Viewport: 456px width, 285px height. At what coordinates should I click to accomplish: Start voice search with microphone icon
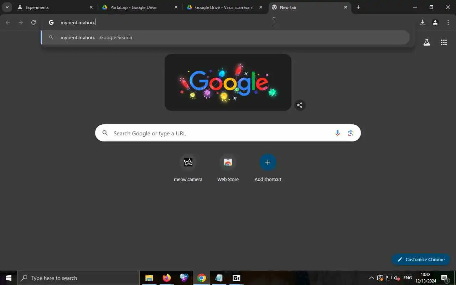(337, 133)
